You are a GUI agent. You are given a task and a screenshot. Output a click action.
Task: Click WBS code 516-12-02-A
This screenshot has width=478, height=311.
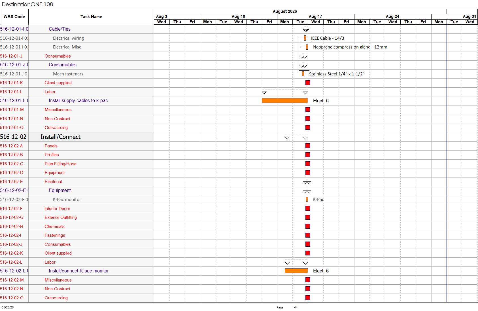pyautogui.click(x=12, y=146)
